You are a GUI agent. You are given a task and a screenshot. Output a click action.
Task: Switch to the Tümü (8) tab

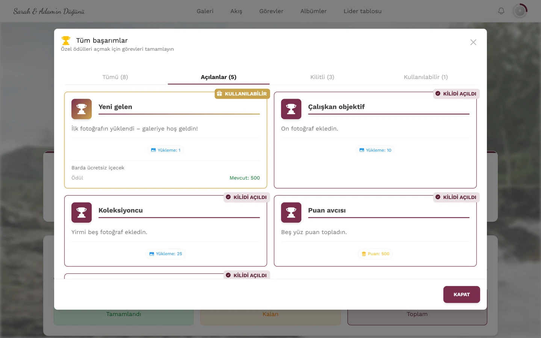tap(115, 77)
